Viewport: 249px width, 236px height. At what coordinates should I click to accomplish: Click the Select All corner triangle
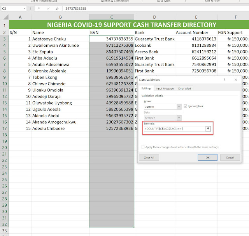pos(6,17)
